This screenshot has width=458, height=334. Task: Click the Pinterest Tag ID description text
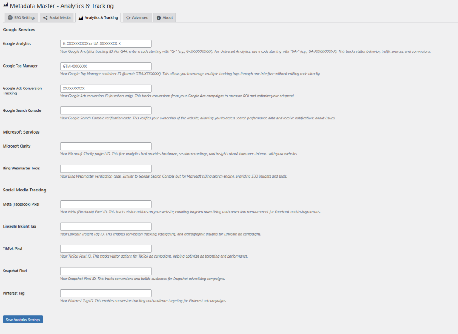(x=143, y=301)
